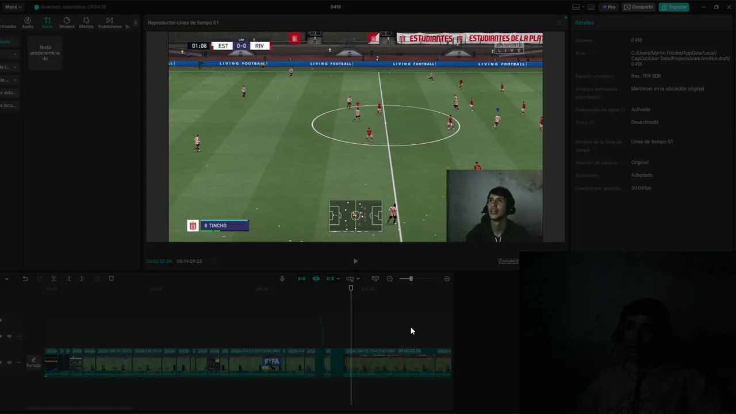Click info icon beside Proxy
Viewport: 736px width, 414px height.
592,122
